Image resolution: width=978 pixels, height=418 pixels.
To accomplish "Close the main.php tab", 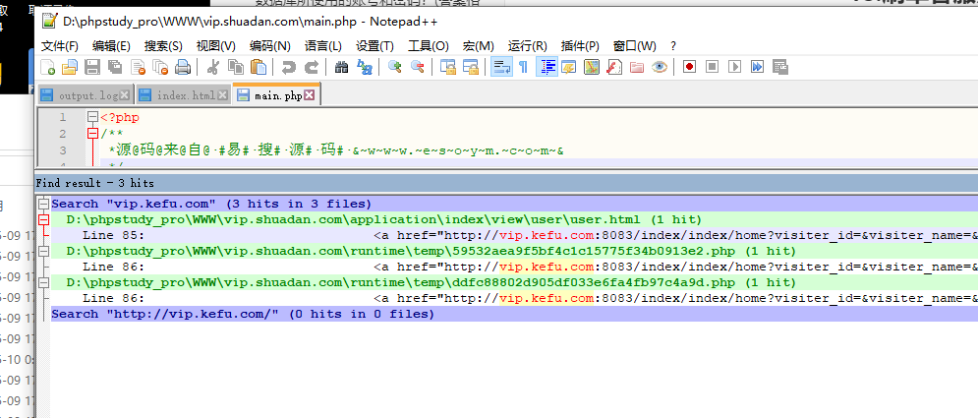I will (x=309, y=95).
